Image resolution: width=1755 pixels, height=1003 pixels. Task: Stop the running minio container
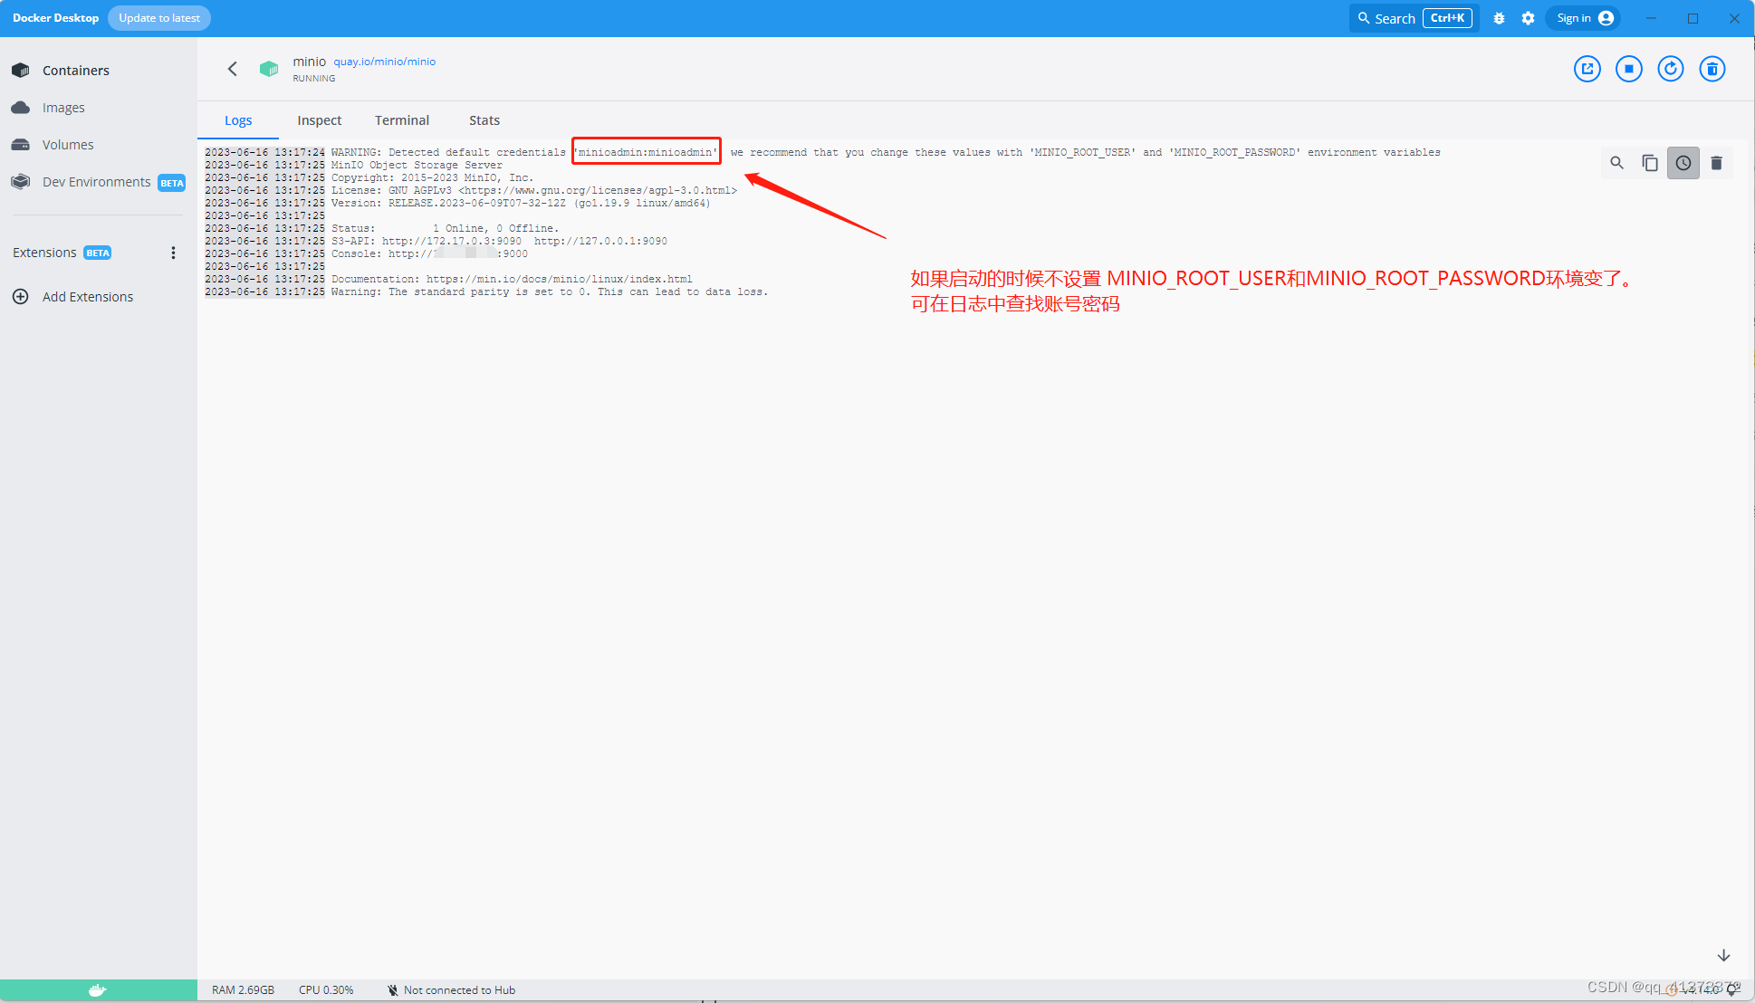coord(1628,69)
